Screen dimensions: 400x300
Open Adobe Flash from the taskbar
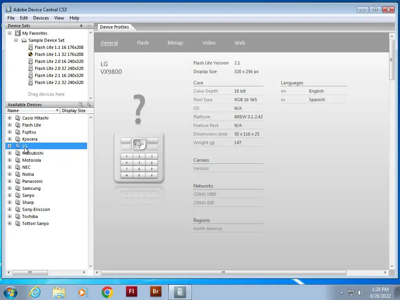pos(132,292)
